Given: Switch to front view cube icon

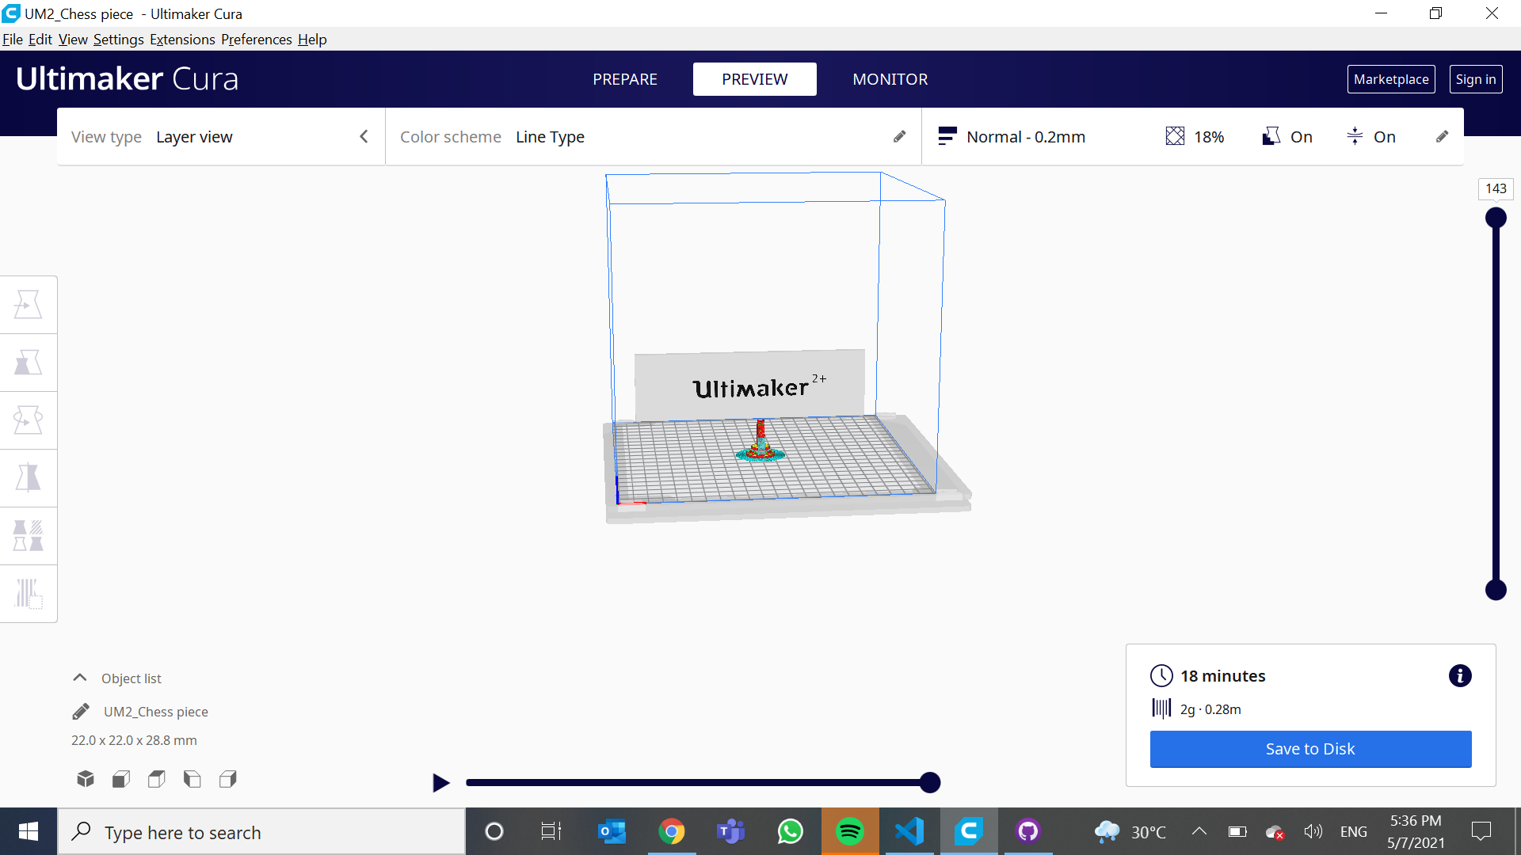Looking at the screenshot, I should 120,779.
